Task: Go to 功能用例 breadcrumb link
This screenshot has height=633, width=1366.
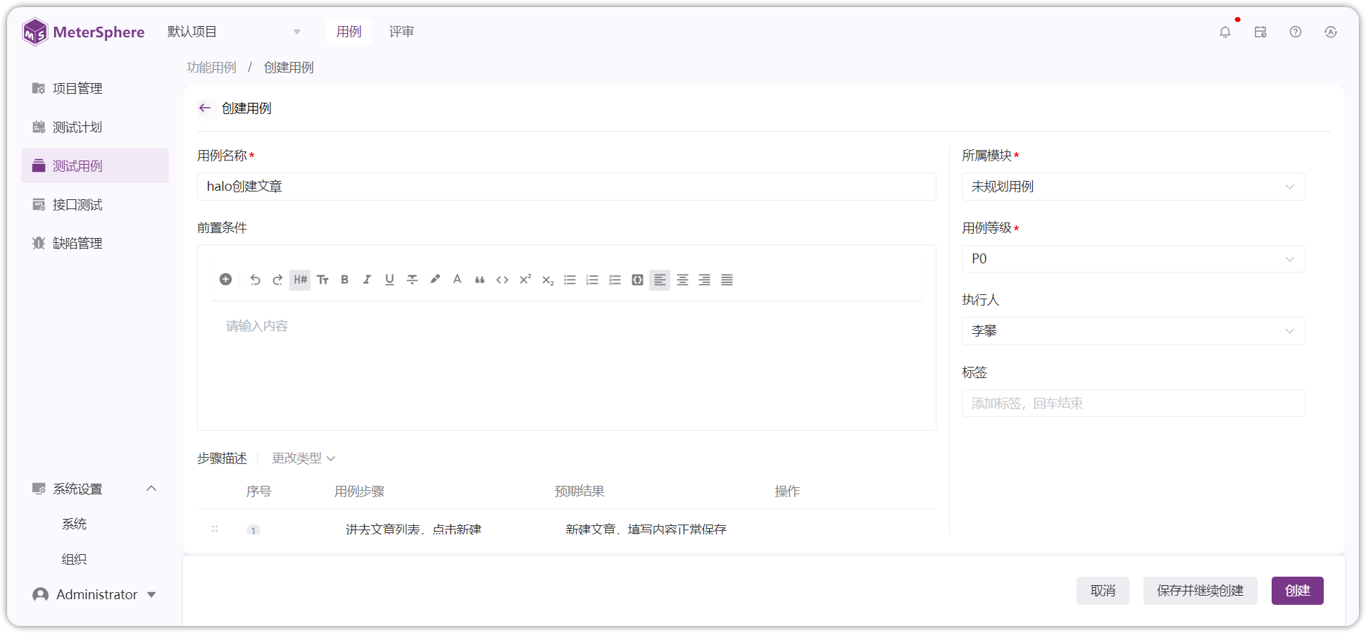Action: pyautogui.click(x=211, y=68)
